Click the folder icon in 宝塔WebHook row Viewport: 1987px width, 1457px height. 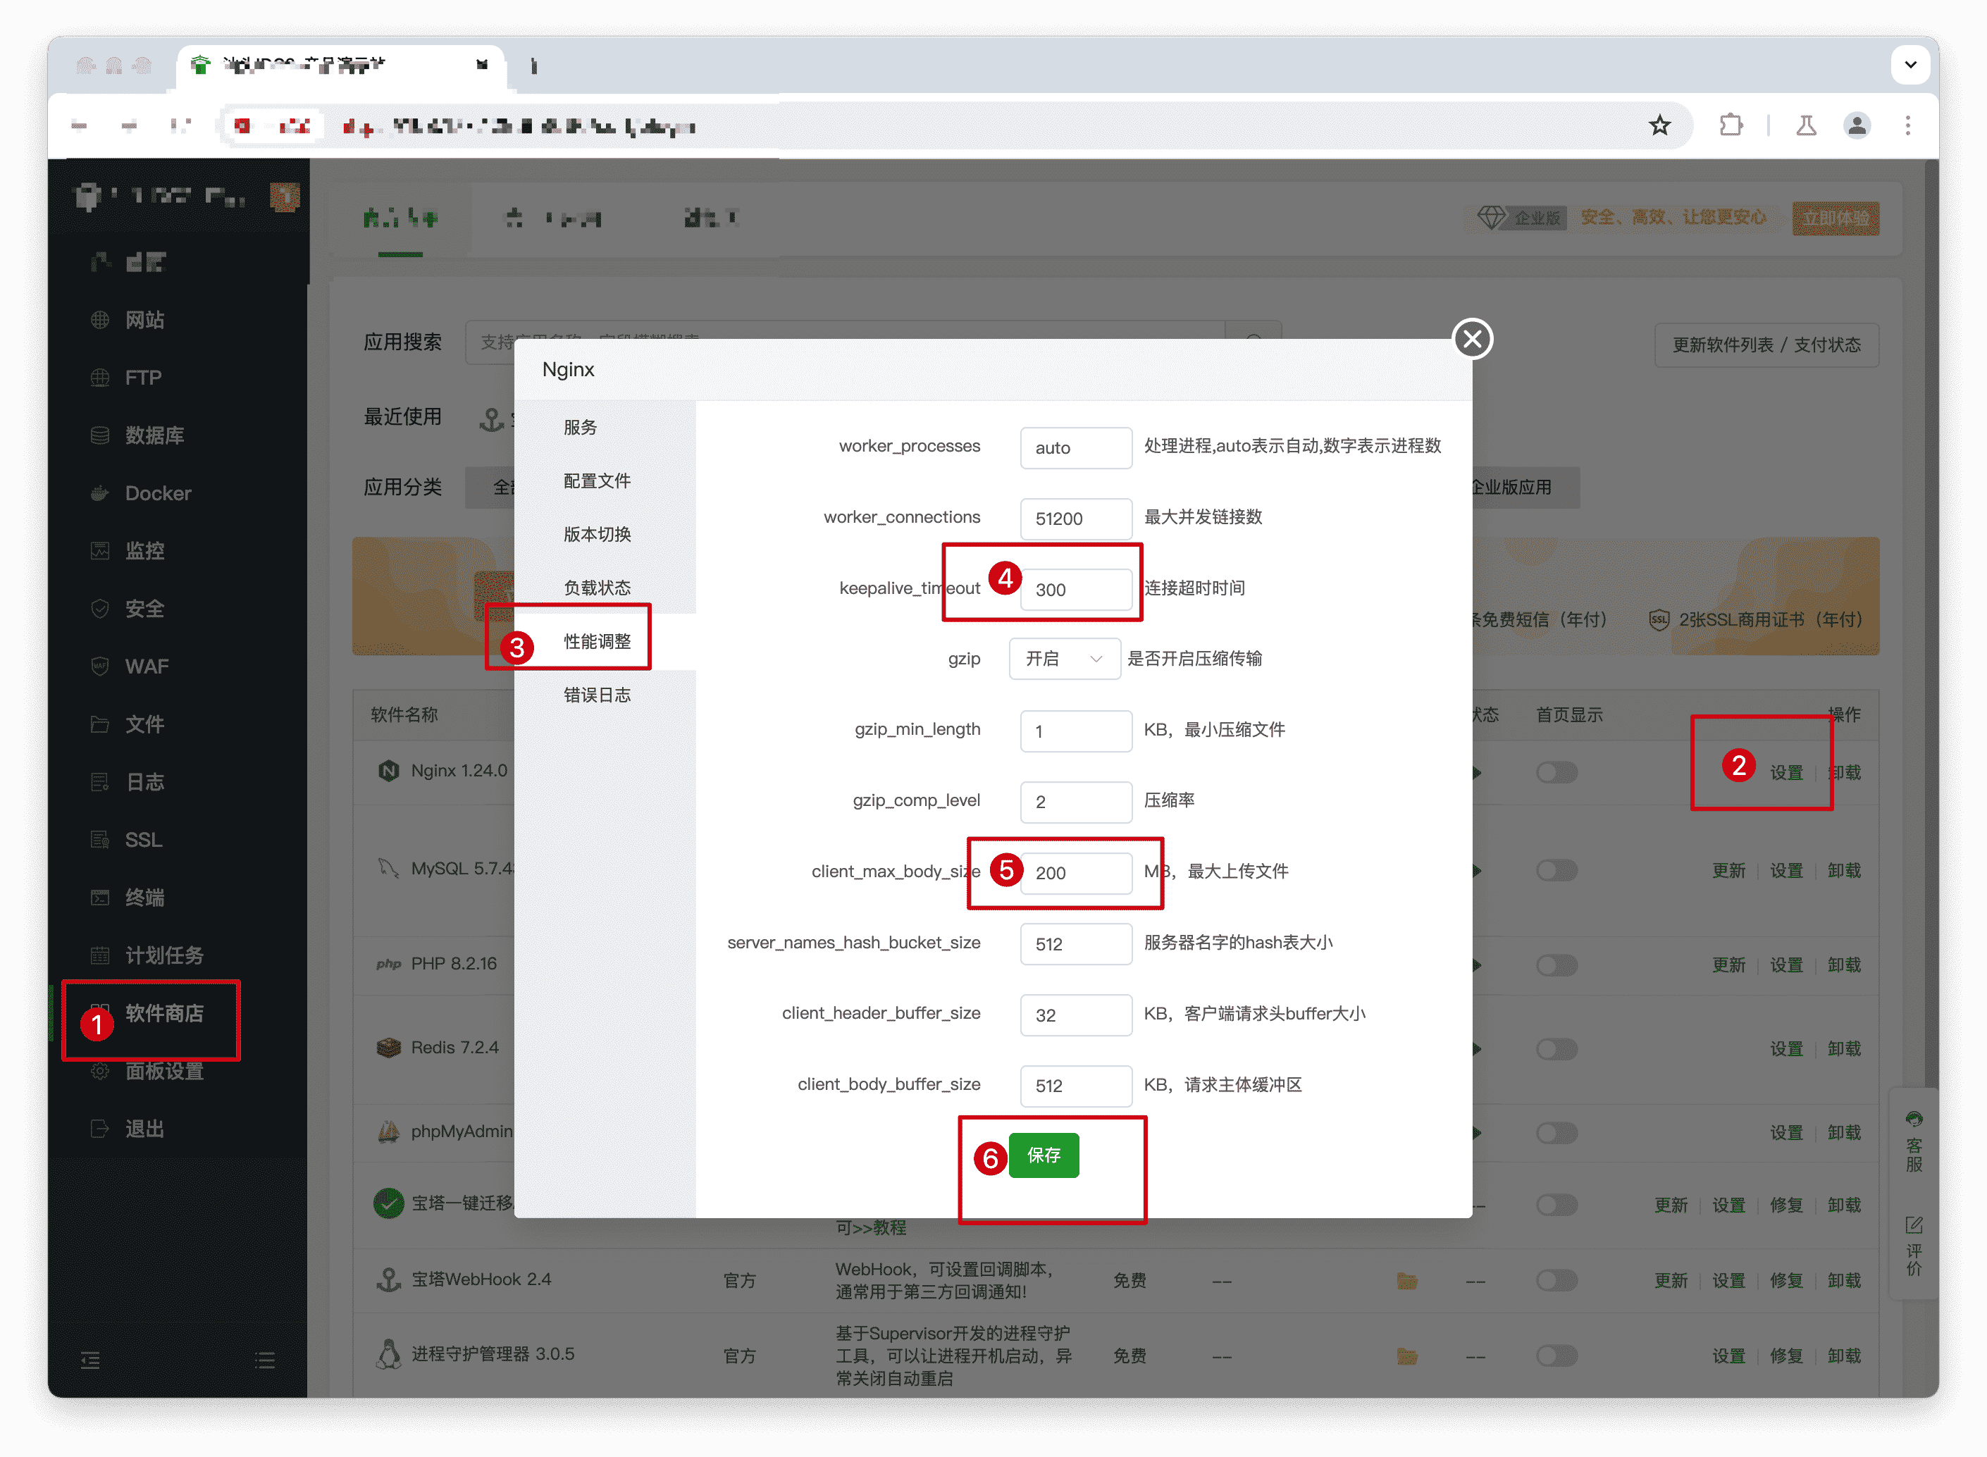[x=1406, y=1281]
